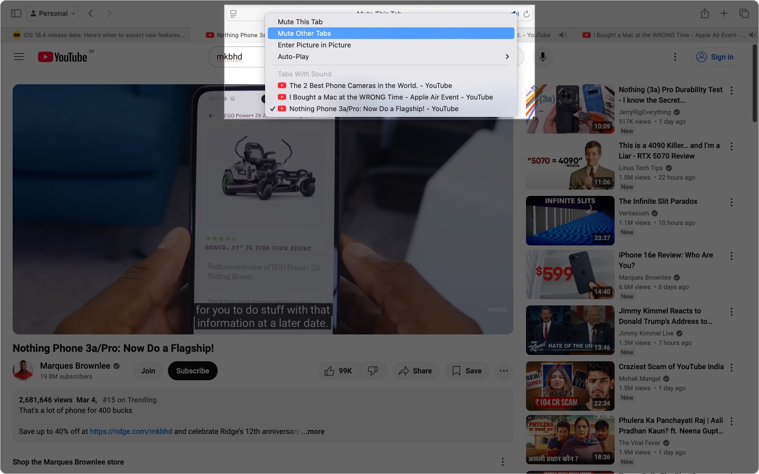This screenshot has width=759, height=474.
Task: Click the Sign in button
Action: point(716,57)
